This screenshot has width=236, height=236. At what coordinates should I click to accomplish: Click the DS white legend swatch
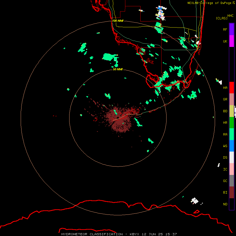coord(232,157)
